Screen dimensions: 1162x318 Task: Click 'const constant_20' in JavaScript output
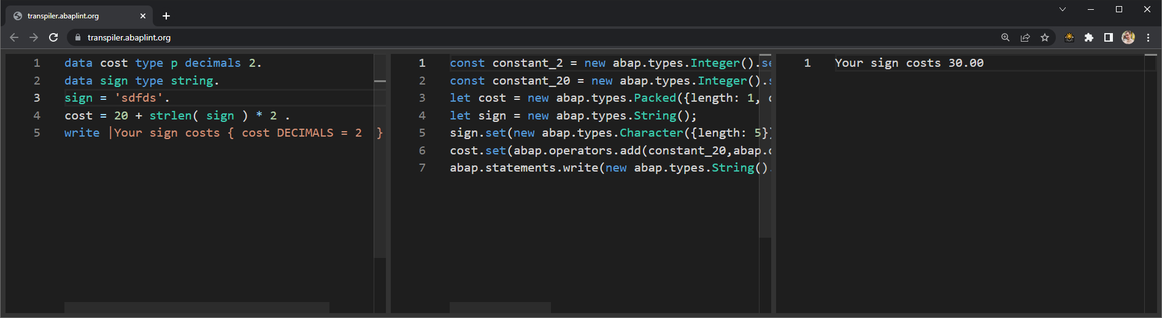510,81
